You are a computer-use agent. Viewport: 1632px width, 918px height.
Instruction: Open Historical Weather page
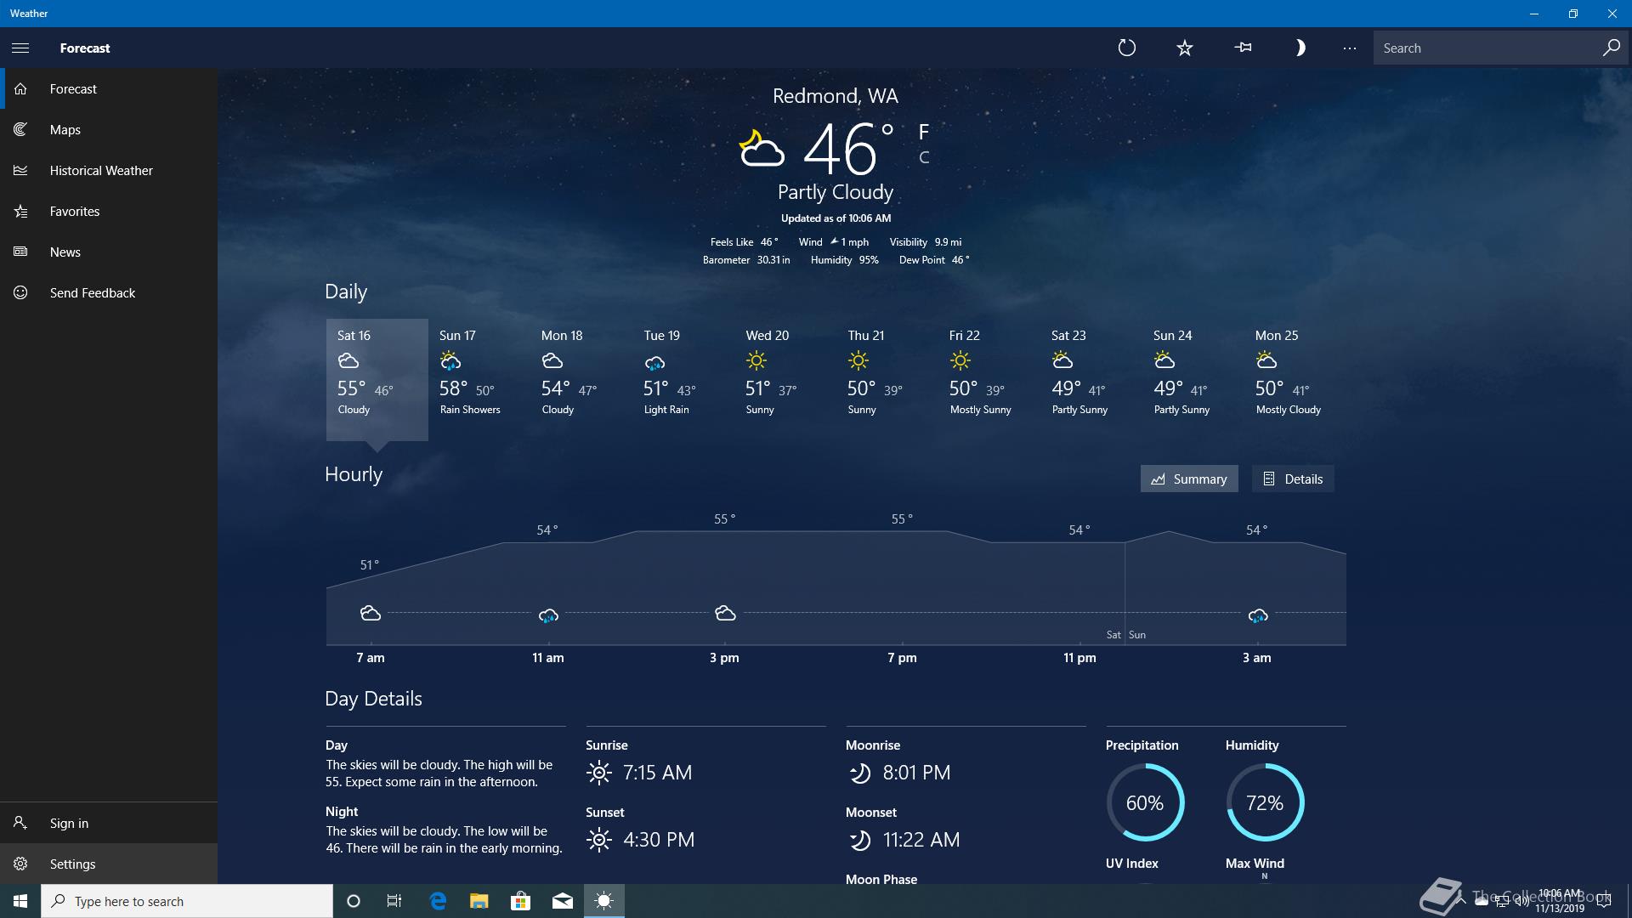109,170
